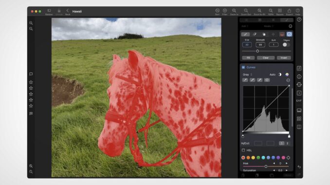This screenshot has height=185, width=330.
Task: Open the Gray channel dropdown
Action: (x=247, y=75)
